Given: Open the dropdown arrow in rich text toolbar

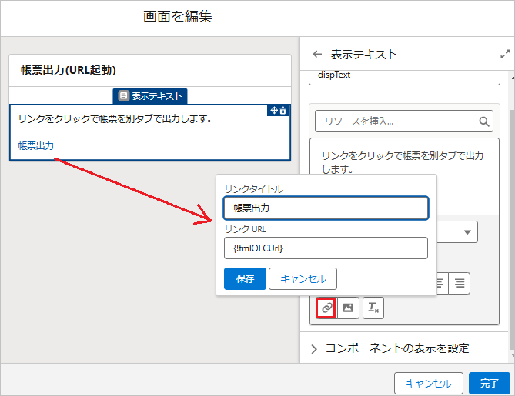Looking at the screenshot, I should point(467,232).
